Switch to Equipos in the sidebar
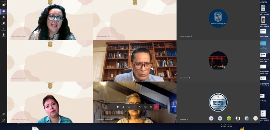 (3, 12)
